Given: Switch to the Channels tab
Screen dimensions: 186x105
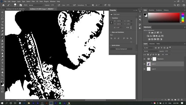Looking at the screenshot, I should click(152, 44).
